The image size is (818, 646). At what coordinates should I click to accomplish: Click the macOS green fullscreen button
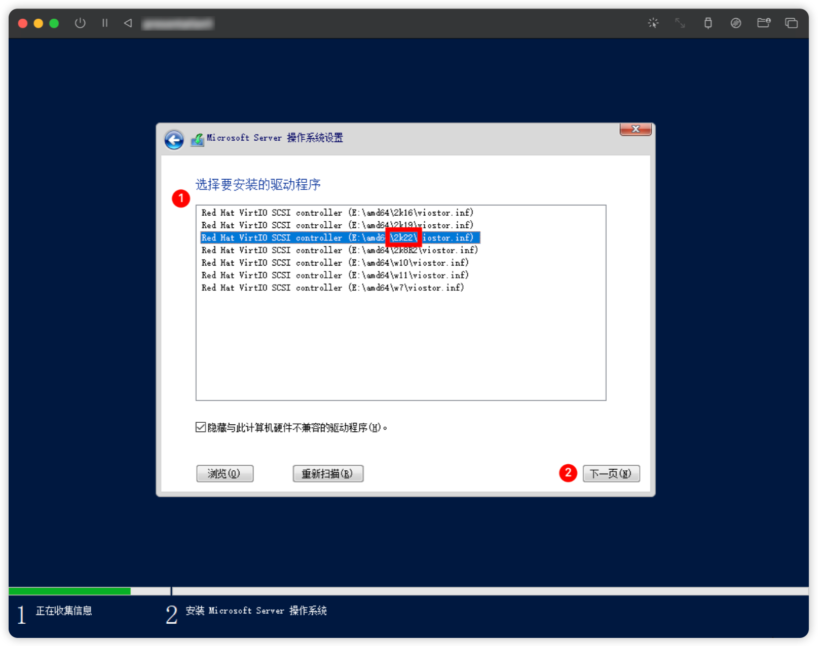click(x=54, y=23)
